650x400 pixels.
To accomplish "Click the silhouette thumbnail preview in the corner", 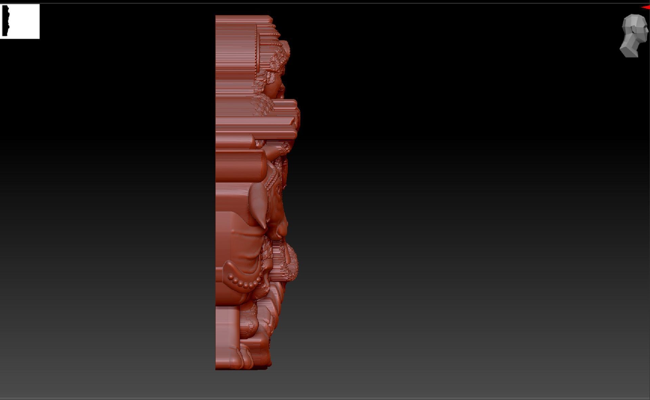I will tap(20, 21).
